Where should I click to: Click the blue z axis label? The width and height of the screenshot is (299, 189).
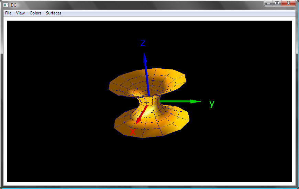143,43
